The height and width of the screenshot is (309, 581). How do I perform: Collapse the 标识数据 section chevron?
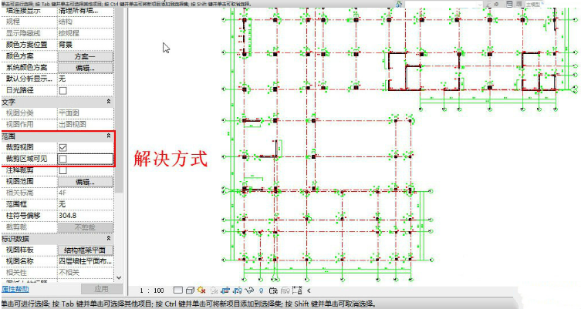[x=108, y=239]
